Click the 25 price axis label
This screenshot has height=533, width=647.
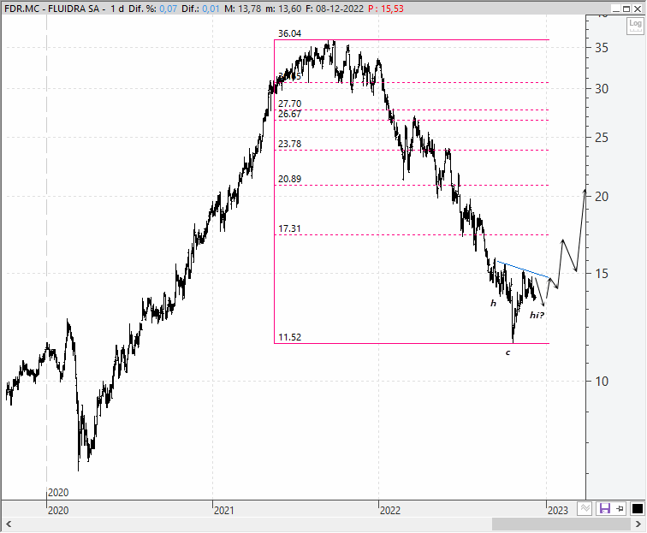point(602,138)
